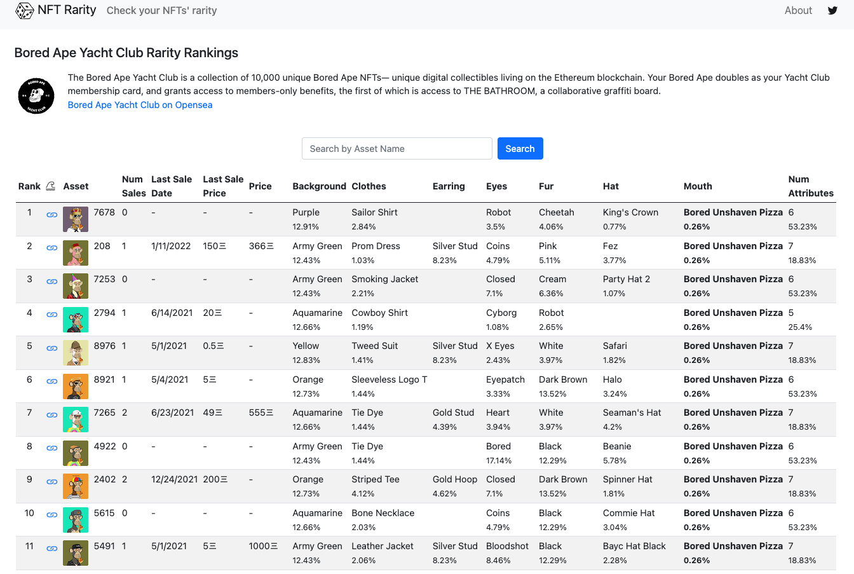This screenshot has width=854, height=574.
Task: Select asset number 7678
Action: pyautogui.click(x=104, y=212)
